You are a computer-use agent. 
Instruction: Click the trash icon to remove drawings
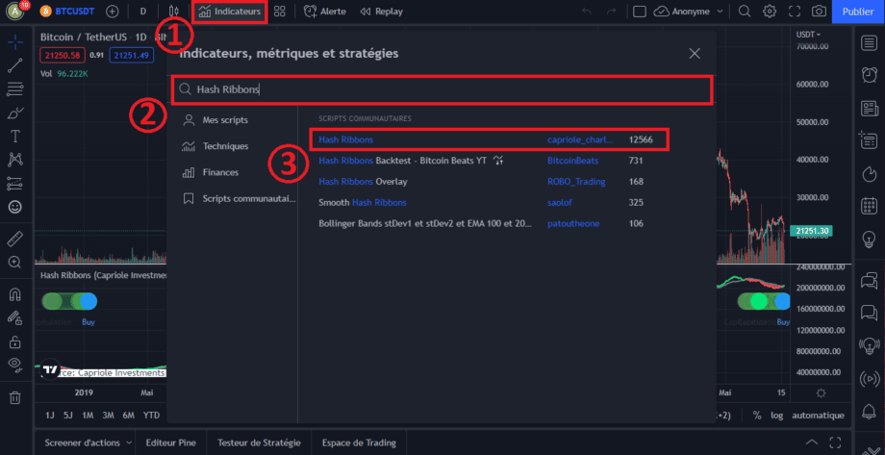[15, 397]
